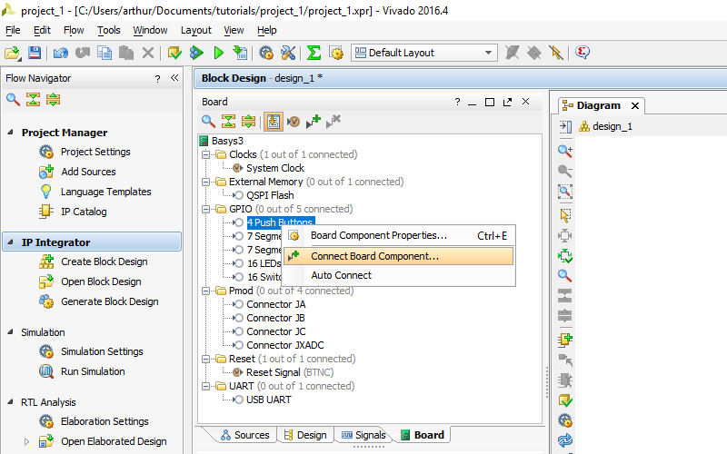Screen dimensions: 727x454
Task: Open the File menu
Action: coord(13,30)
